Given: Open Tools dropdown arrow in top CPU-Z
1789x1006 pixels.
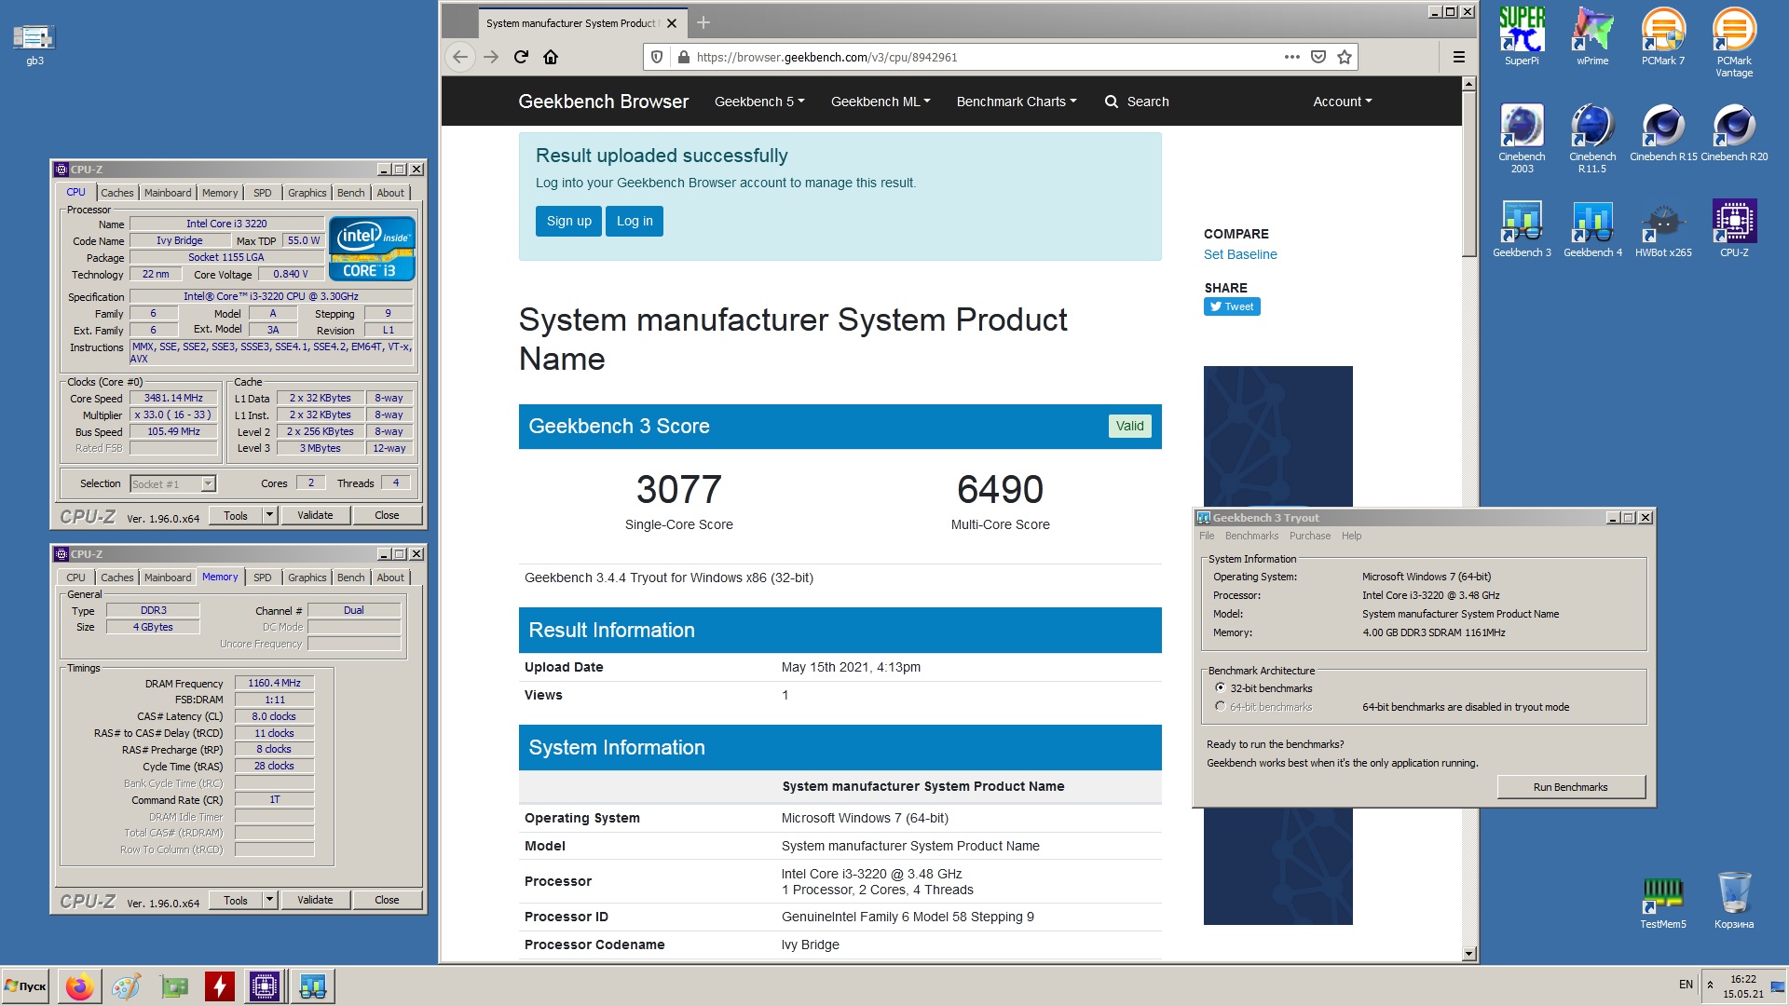Looking at the screenshot, I should [269, 515].
